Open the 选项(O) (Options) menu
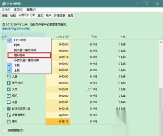163x136 pixels. point(18,10)
